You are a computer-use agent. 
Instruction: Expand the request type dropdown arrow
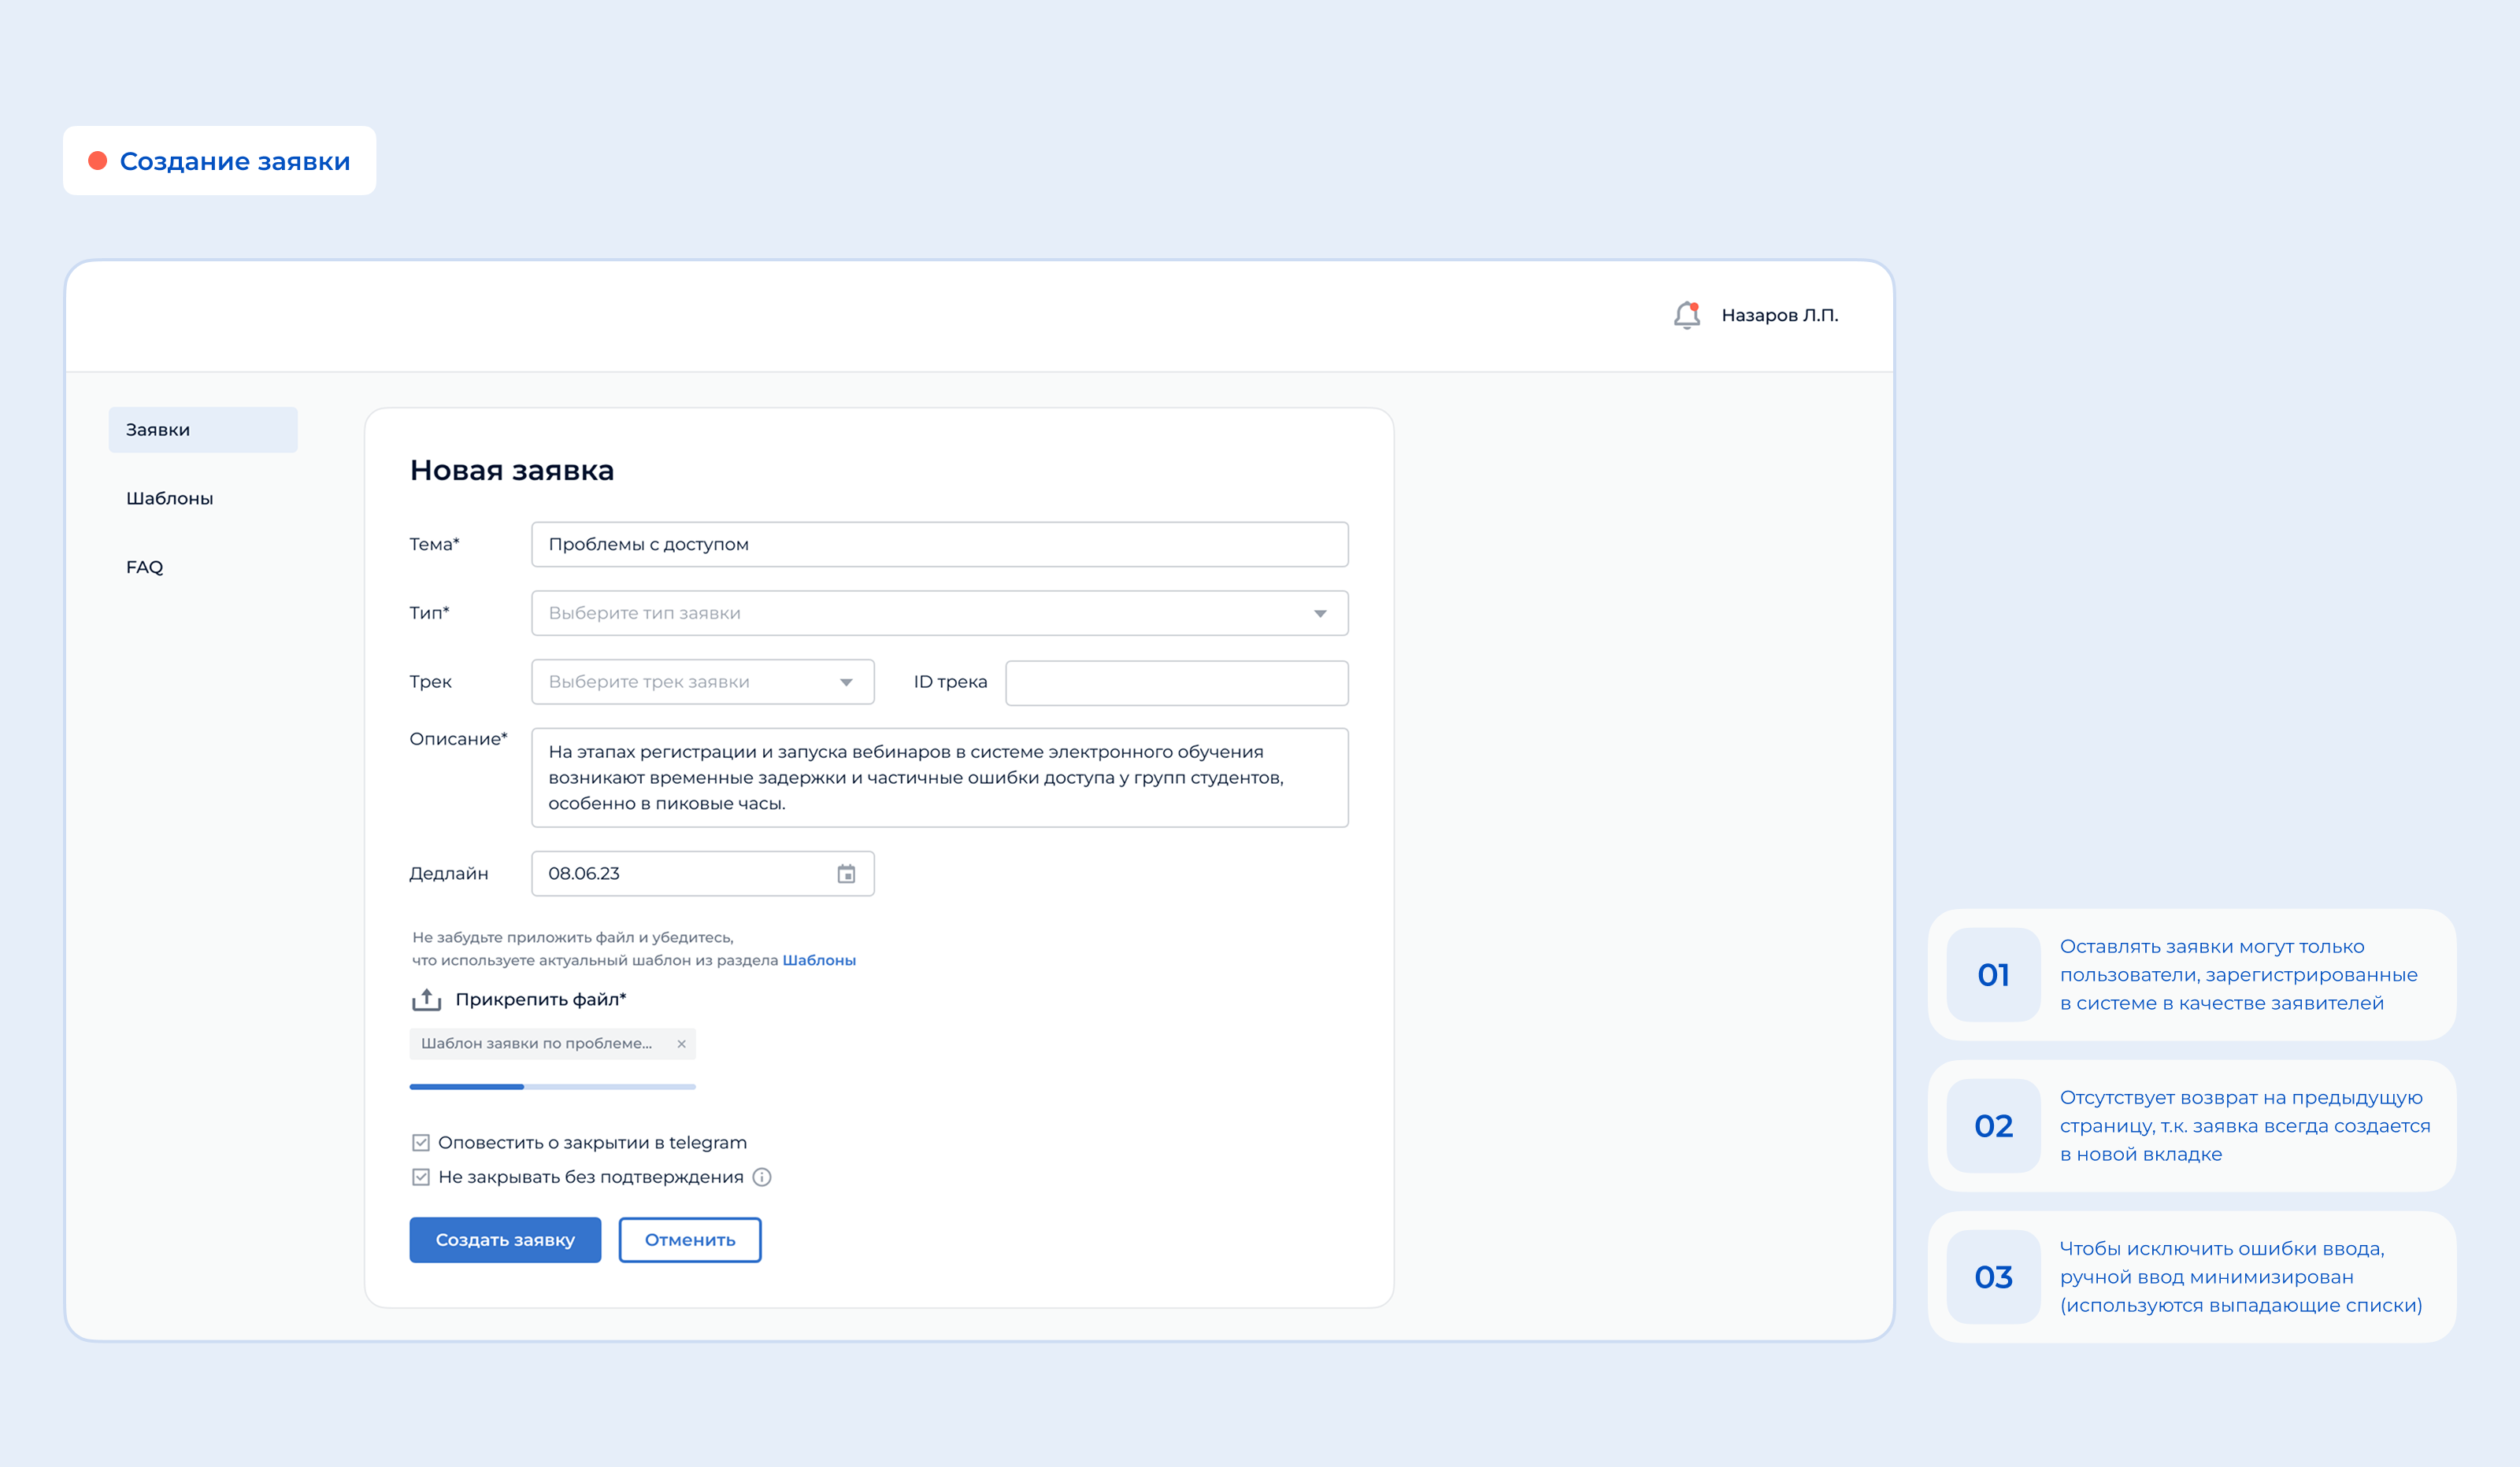(1320, 612)
